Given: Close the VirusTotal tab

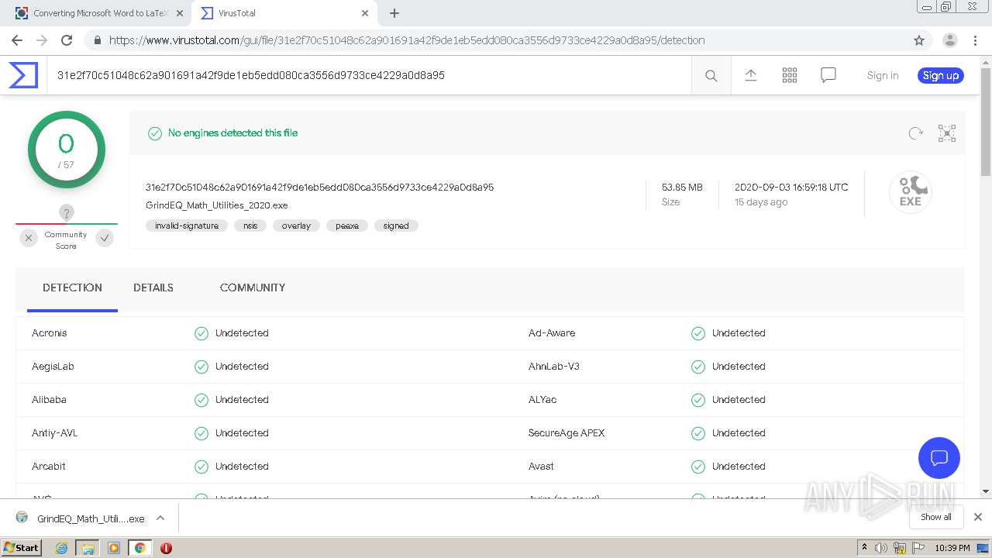Looking at the screenshot, I should point(365,13).
